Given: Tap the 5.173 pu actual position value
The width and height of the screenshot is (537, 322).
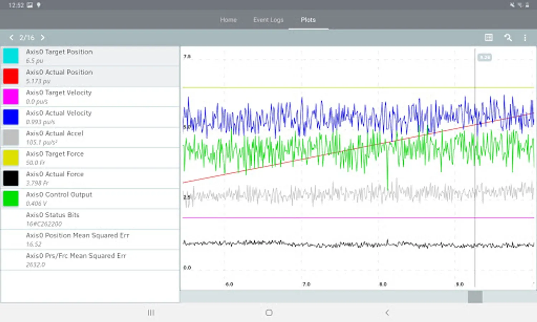Looking at the screenshot, I should pyautogui.click(x=38, y=82).
